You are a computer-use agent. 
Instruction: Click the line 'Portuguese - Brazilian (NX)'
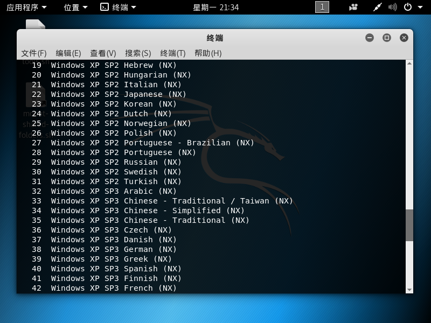tap(189, 143)
